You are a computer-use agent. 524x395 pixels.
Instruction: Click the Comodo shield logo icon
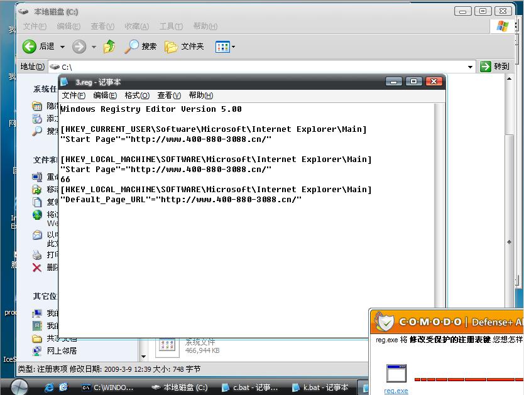click(x=384, y=322)
